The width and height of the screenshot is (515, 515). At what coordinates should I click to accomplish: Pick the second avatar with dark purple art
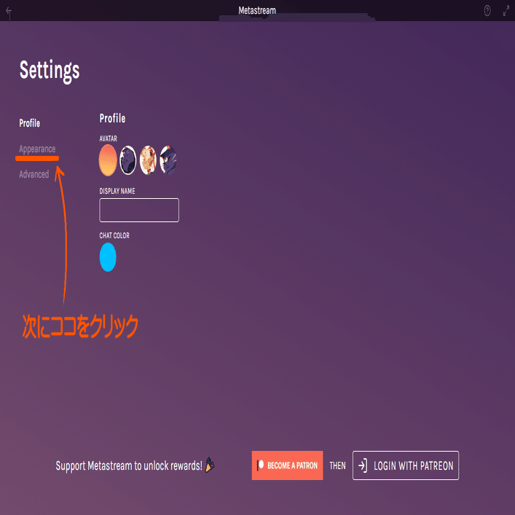127,160
